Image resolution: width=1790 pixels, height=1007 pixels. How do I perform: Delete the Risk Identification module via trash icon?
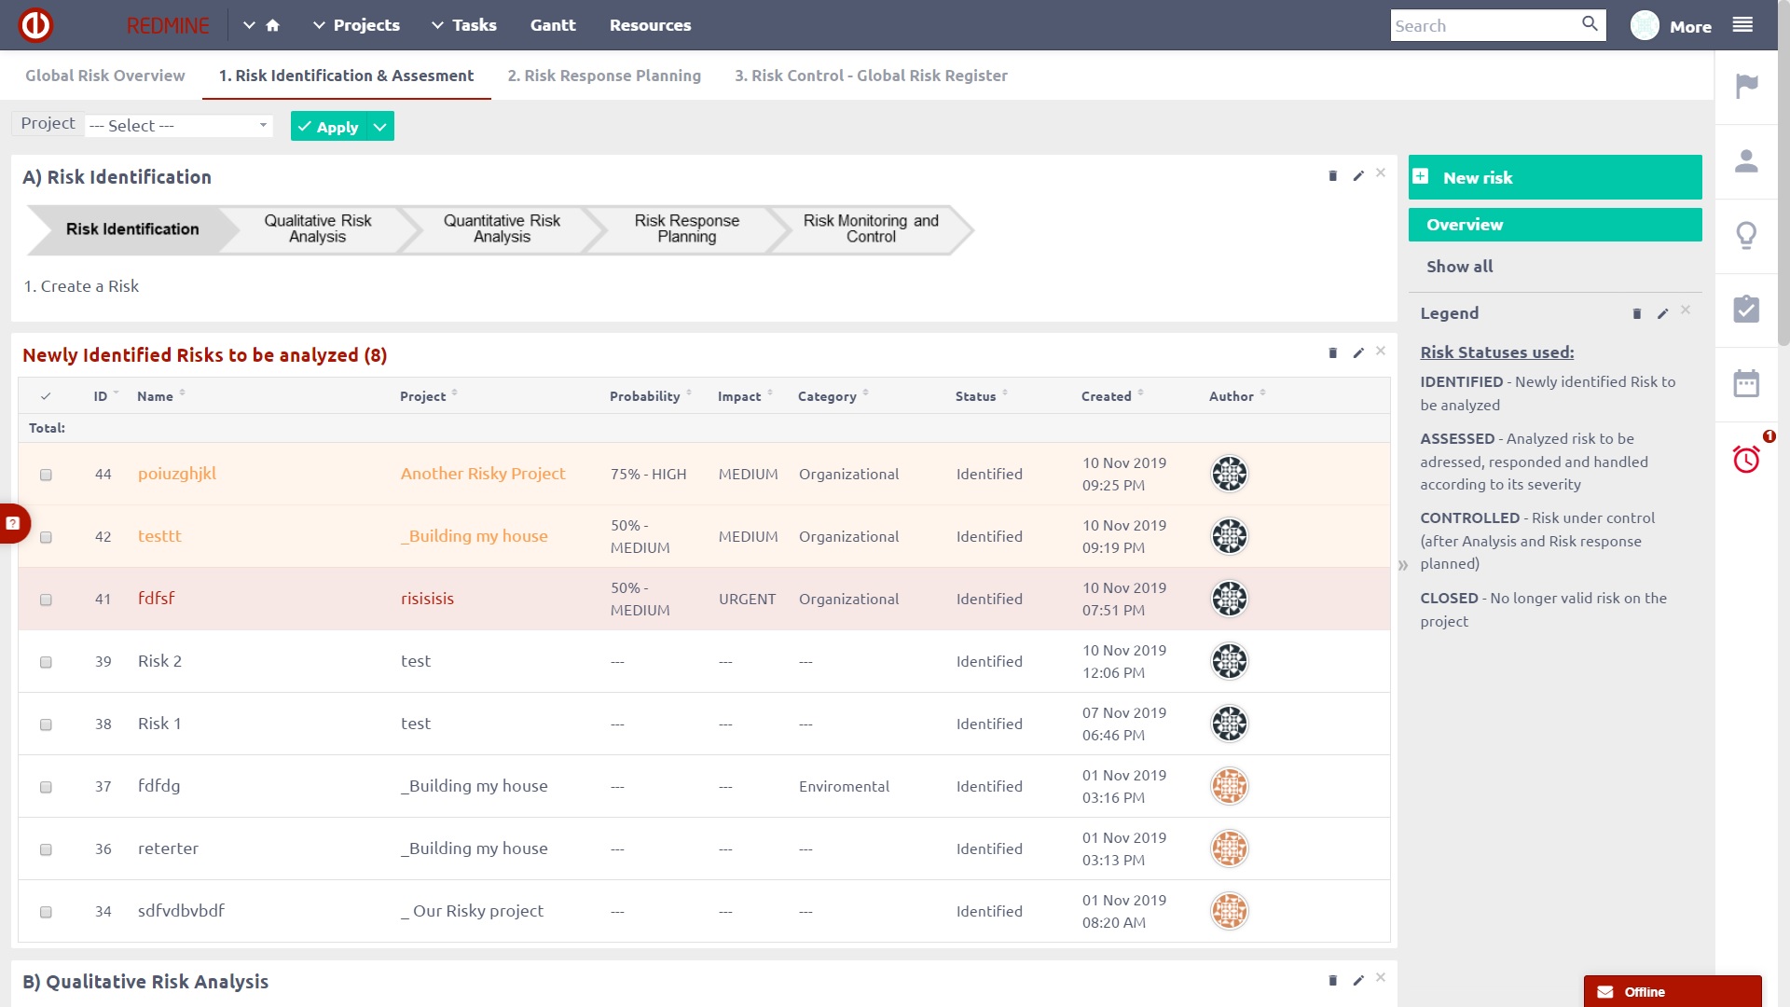coord(1332,175)
